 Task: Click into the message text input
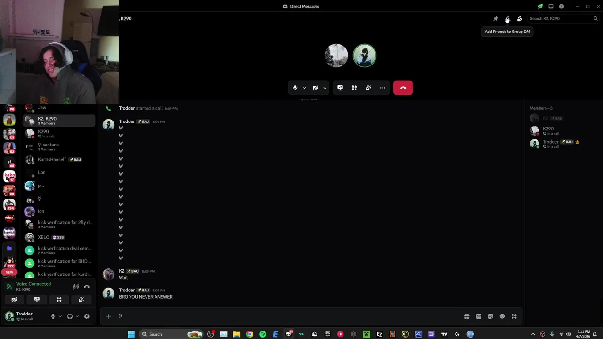pos(287,316)
